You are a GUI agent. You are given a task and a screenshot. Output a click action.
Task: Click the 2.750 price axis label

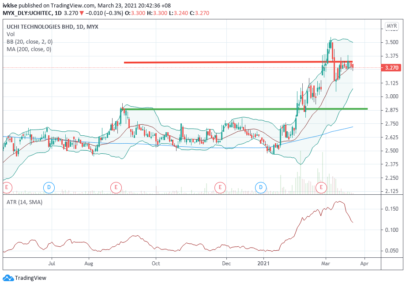392,123
